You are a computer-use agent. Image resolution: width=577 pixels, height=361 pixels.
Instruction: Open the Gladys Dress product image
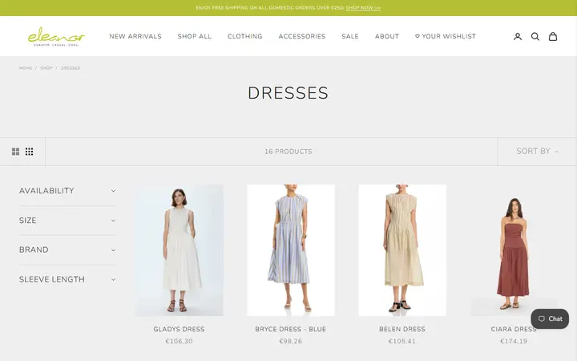tap(180, 250)
